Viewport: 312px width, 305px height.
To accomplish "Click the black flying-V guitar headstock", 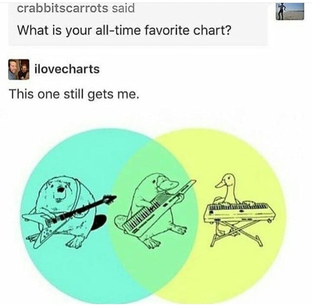I will click(109, 199).
